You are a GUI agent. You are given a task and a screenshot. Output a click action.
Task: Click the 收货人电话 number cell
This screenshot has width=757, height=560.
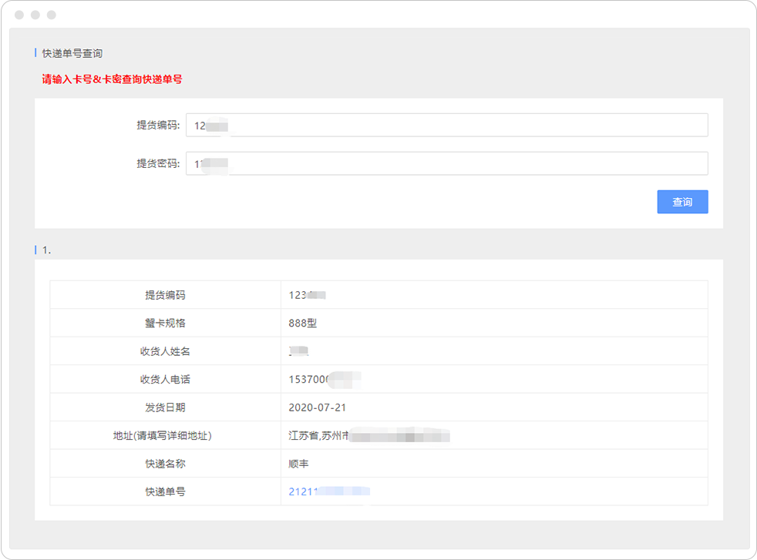click(x=320, y=379)
